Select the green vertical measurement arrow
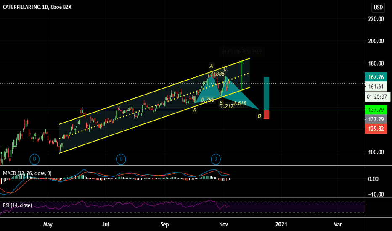This screenshot has height=231, width=392. (x=241, y=75)
